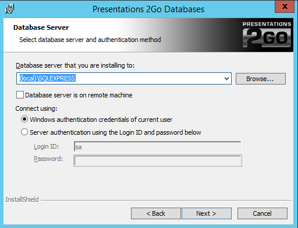The height and width of the screenshot is (228, 298).
Task: Open the Browse... server dialog
Action: [x=261, y=79]
